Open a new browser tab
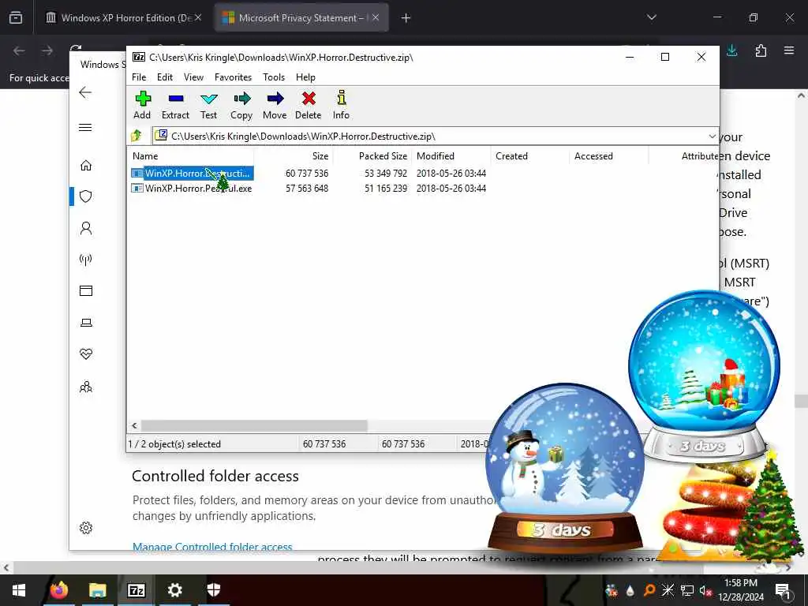The image size is (808, 606). point(406,18)
